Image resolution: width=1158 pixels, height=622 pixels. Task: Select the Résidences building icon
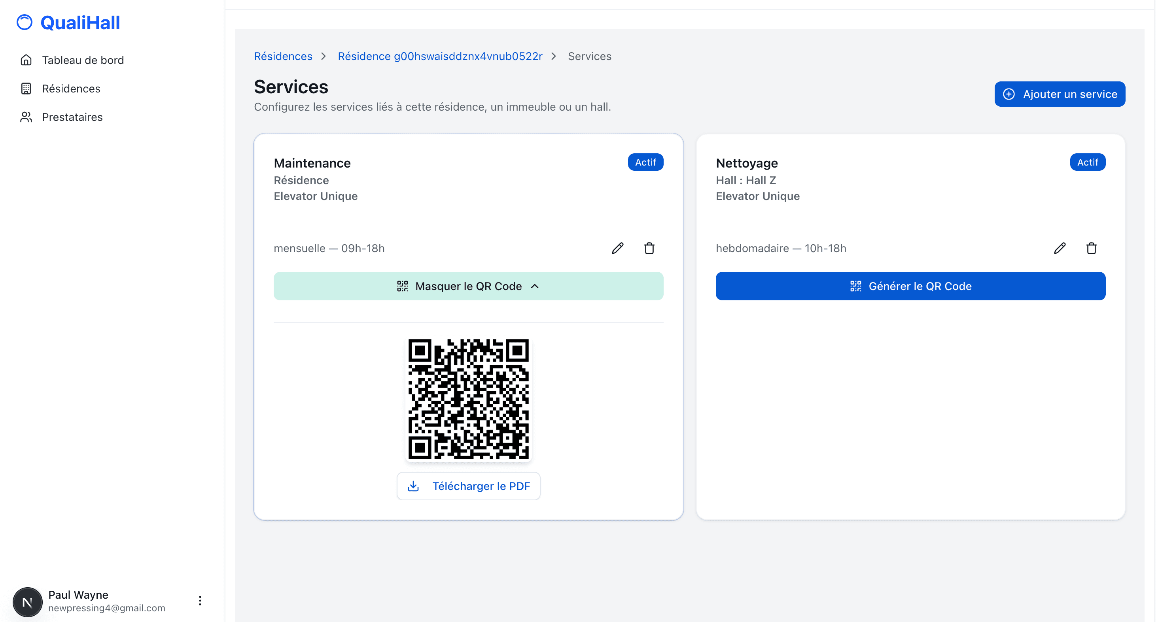(26, 89)
